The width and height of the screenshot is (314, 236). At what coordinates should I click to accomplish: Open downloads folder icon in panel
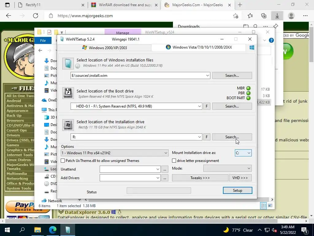(x=246, y=26)
